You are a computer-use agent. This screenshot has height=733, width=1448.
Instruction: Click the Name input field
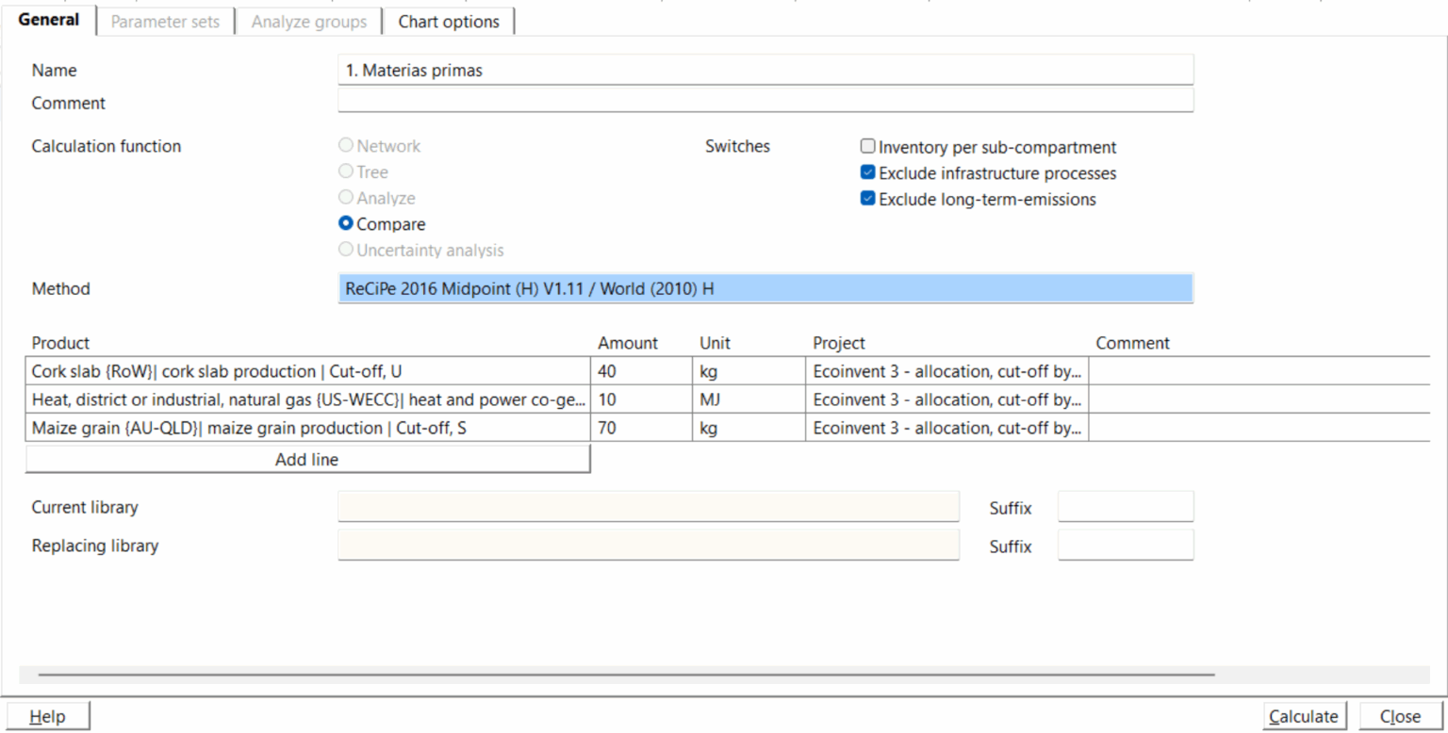765,70
